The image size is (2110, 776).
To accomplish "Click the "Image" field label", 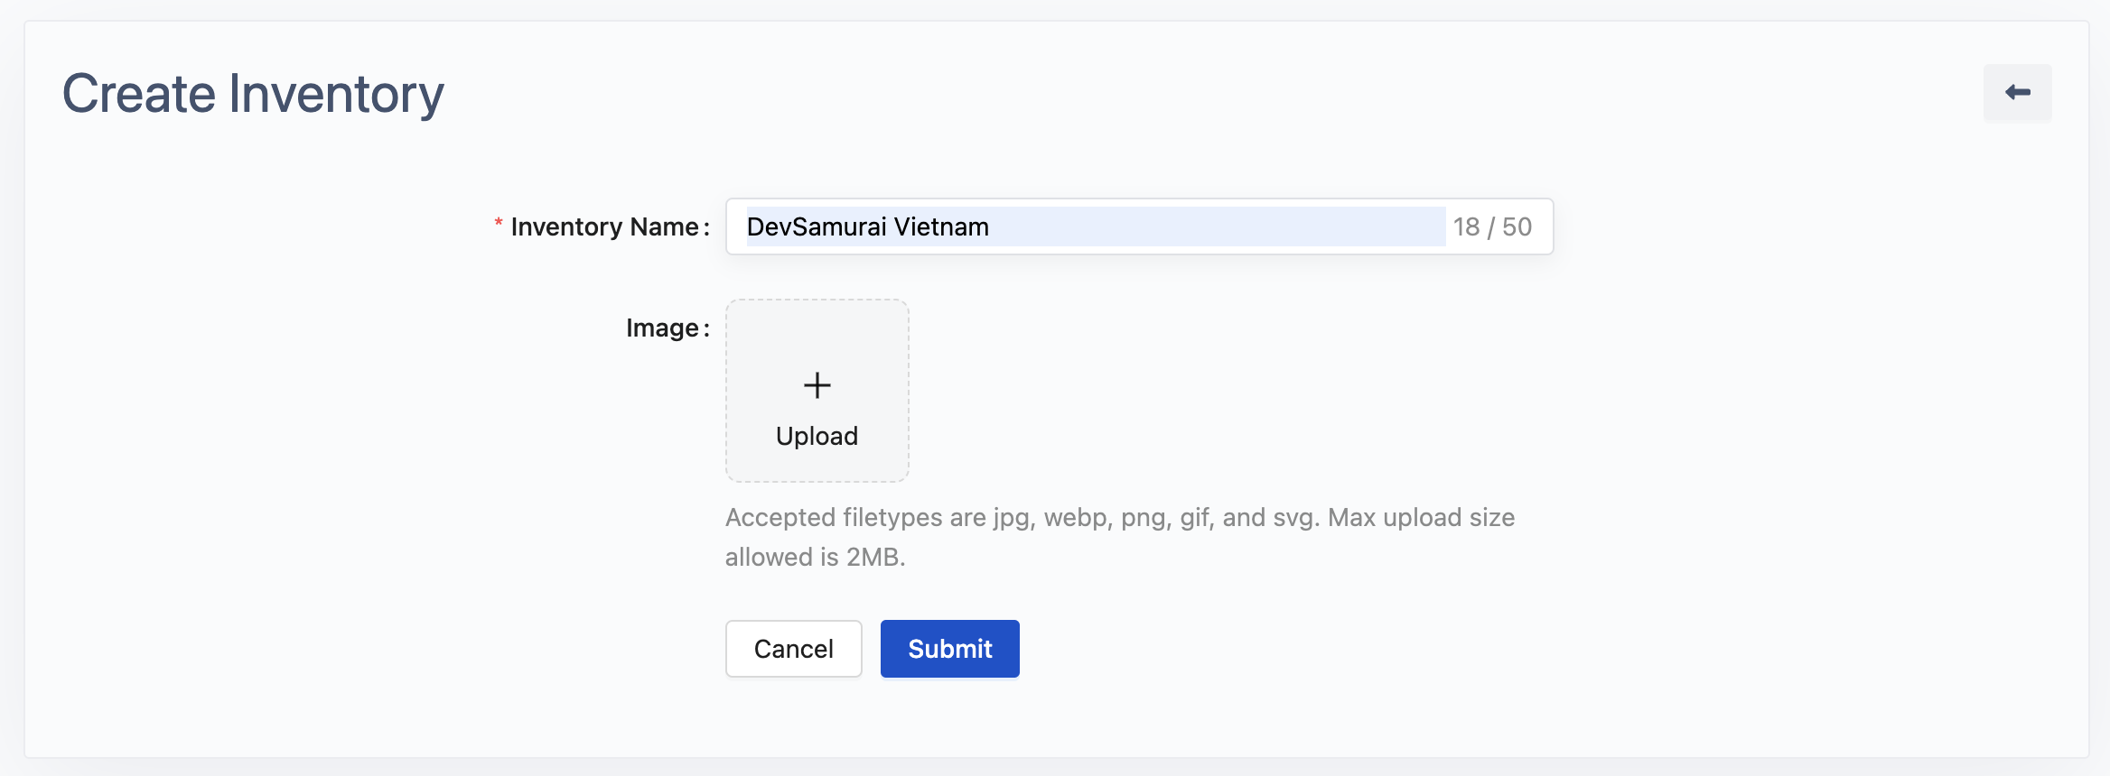I will coord(662,328).
